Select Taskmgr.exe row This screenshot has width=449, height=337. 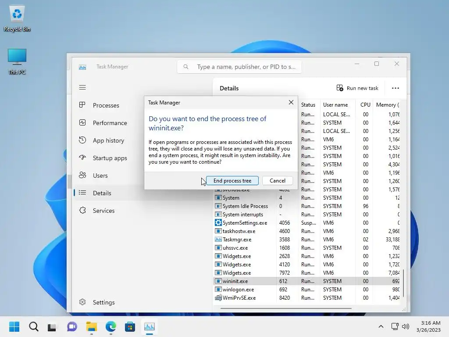[307, 239]
